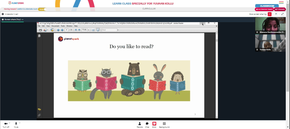
Task: Click Yuvaan Kollu video thumbnail
Action: [x=270, y=43]
